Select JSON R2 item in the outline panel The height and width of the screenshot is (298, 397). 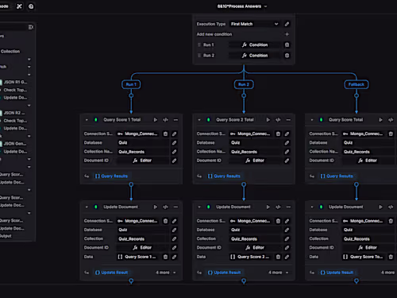pos(14,113)
